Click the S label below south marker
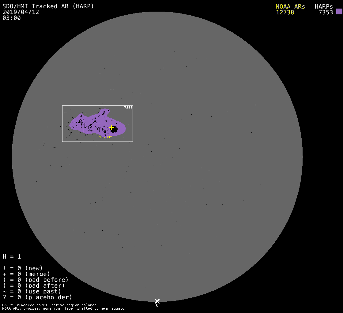 pyautogui.click(x=157, y=306)
